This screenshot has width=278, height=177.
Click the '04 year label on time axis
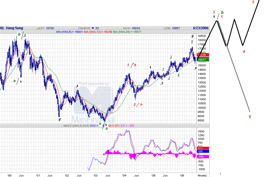point(124,175)
